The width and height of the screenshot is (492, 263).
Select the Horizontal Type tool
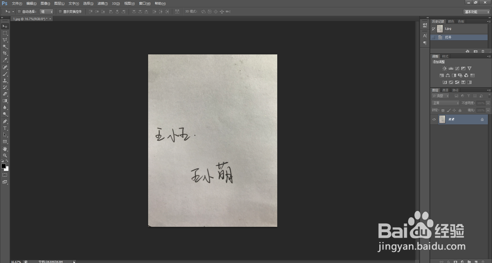[5, 128]
